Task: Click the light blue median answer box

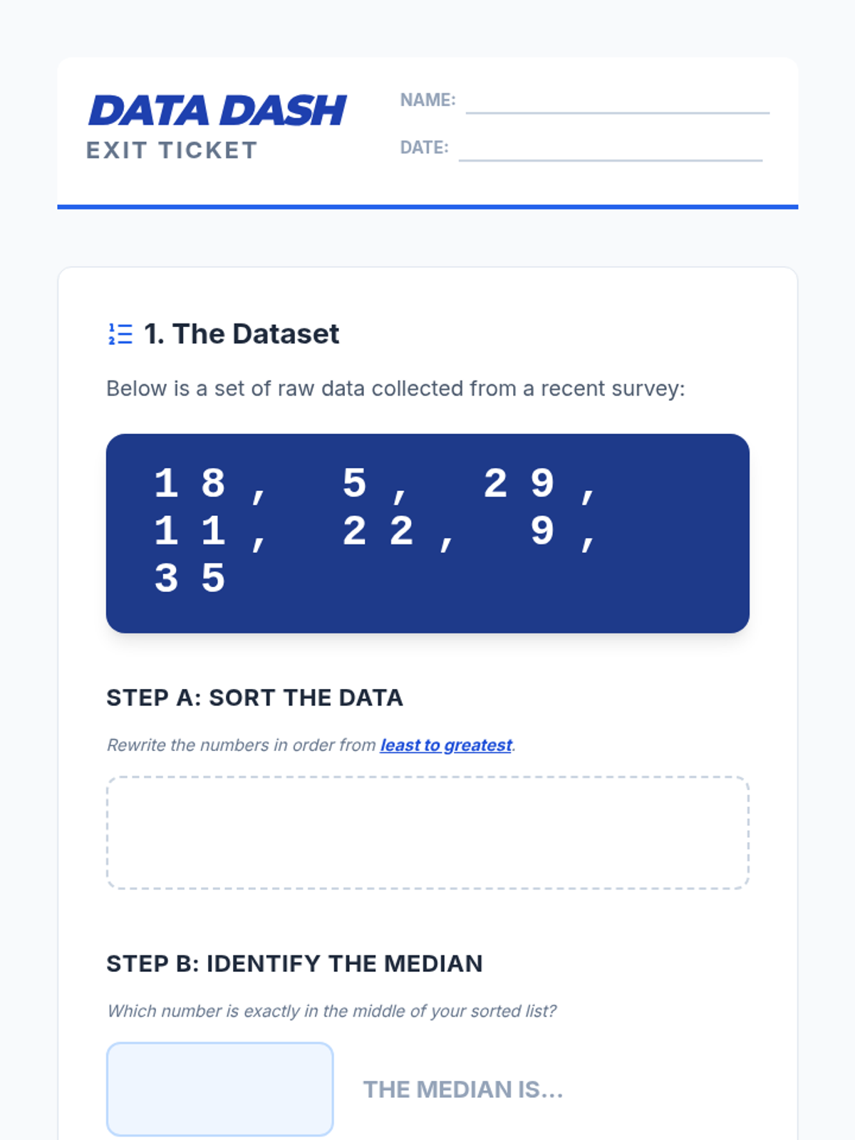Action: tap(219, 1089)
